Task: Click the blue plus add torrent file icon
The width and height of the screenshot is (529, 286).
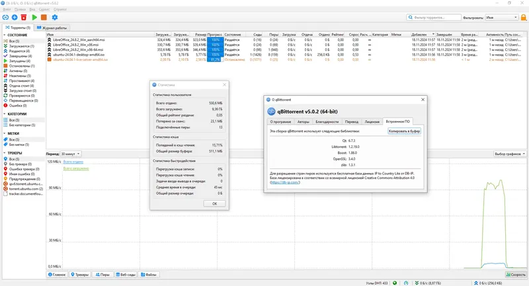Action: click(15, 17)
